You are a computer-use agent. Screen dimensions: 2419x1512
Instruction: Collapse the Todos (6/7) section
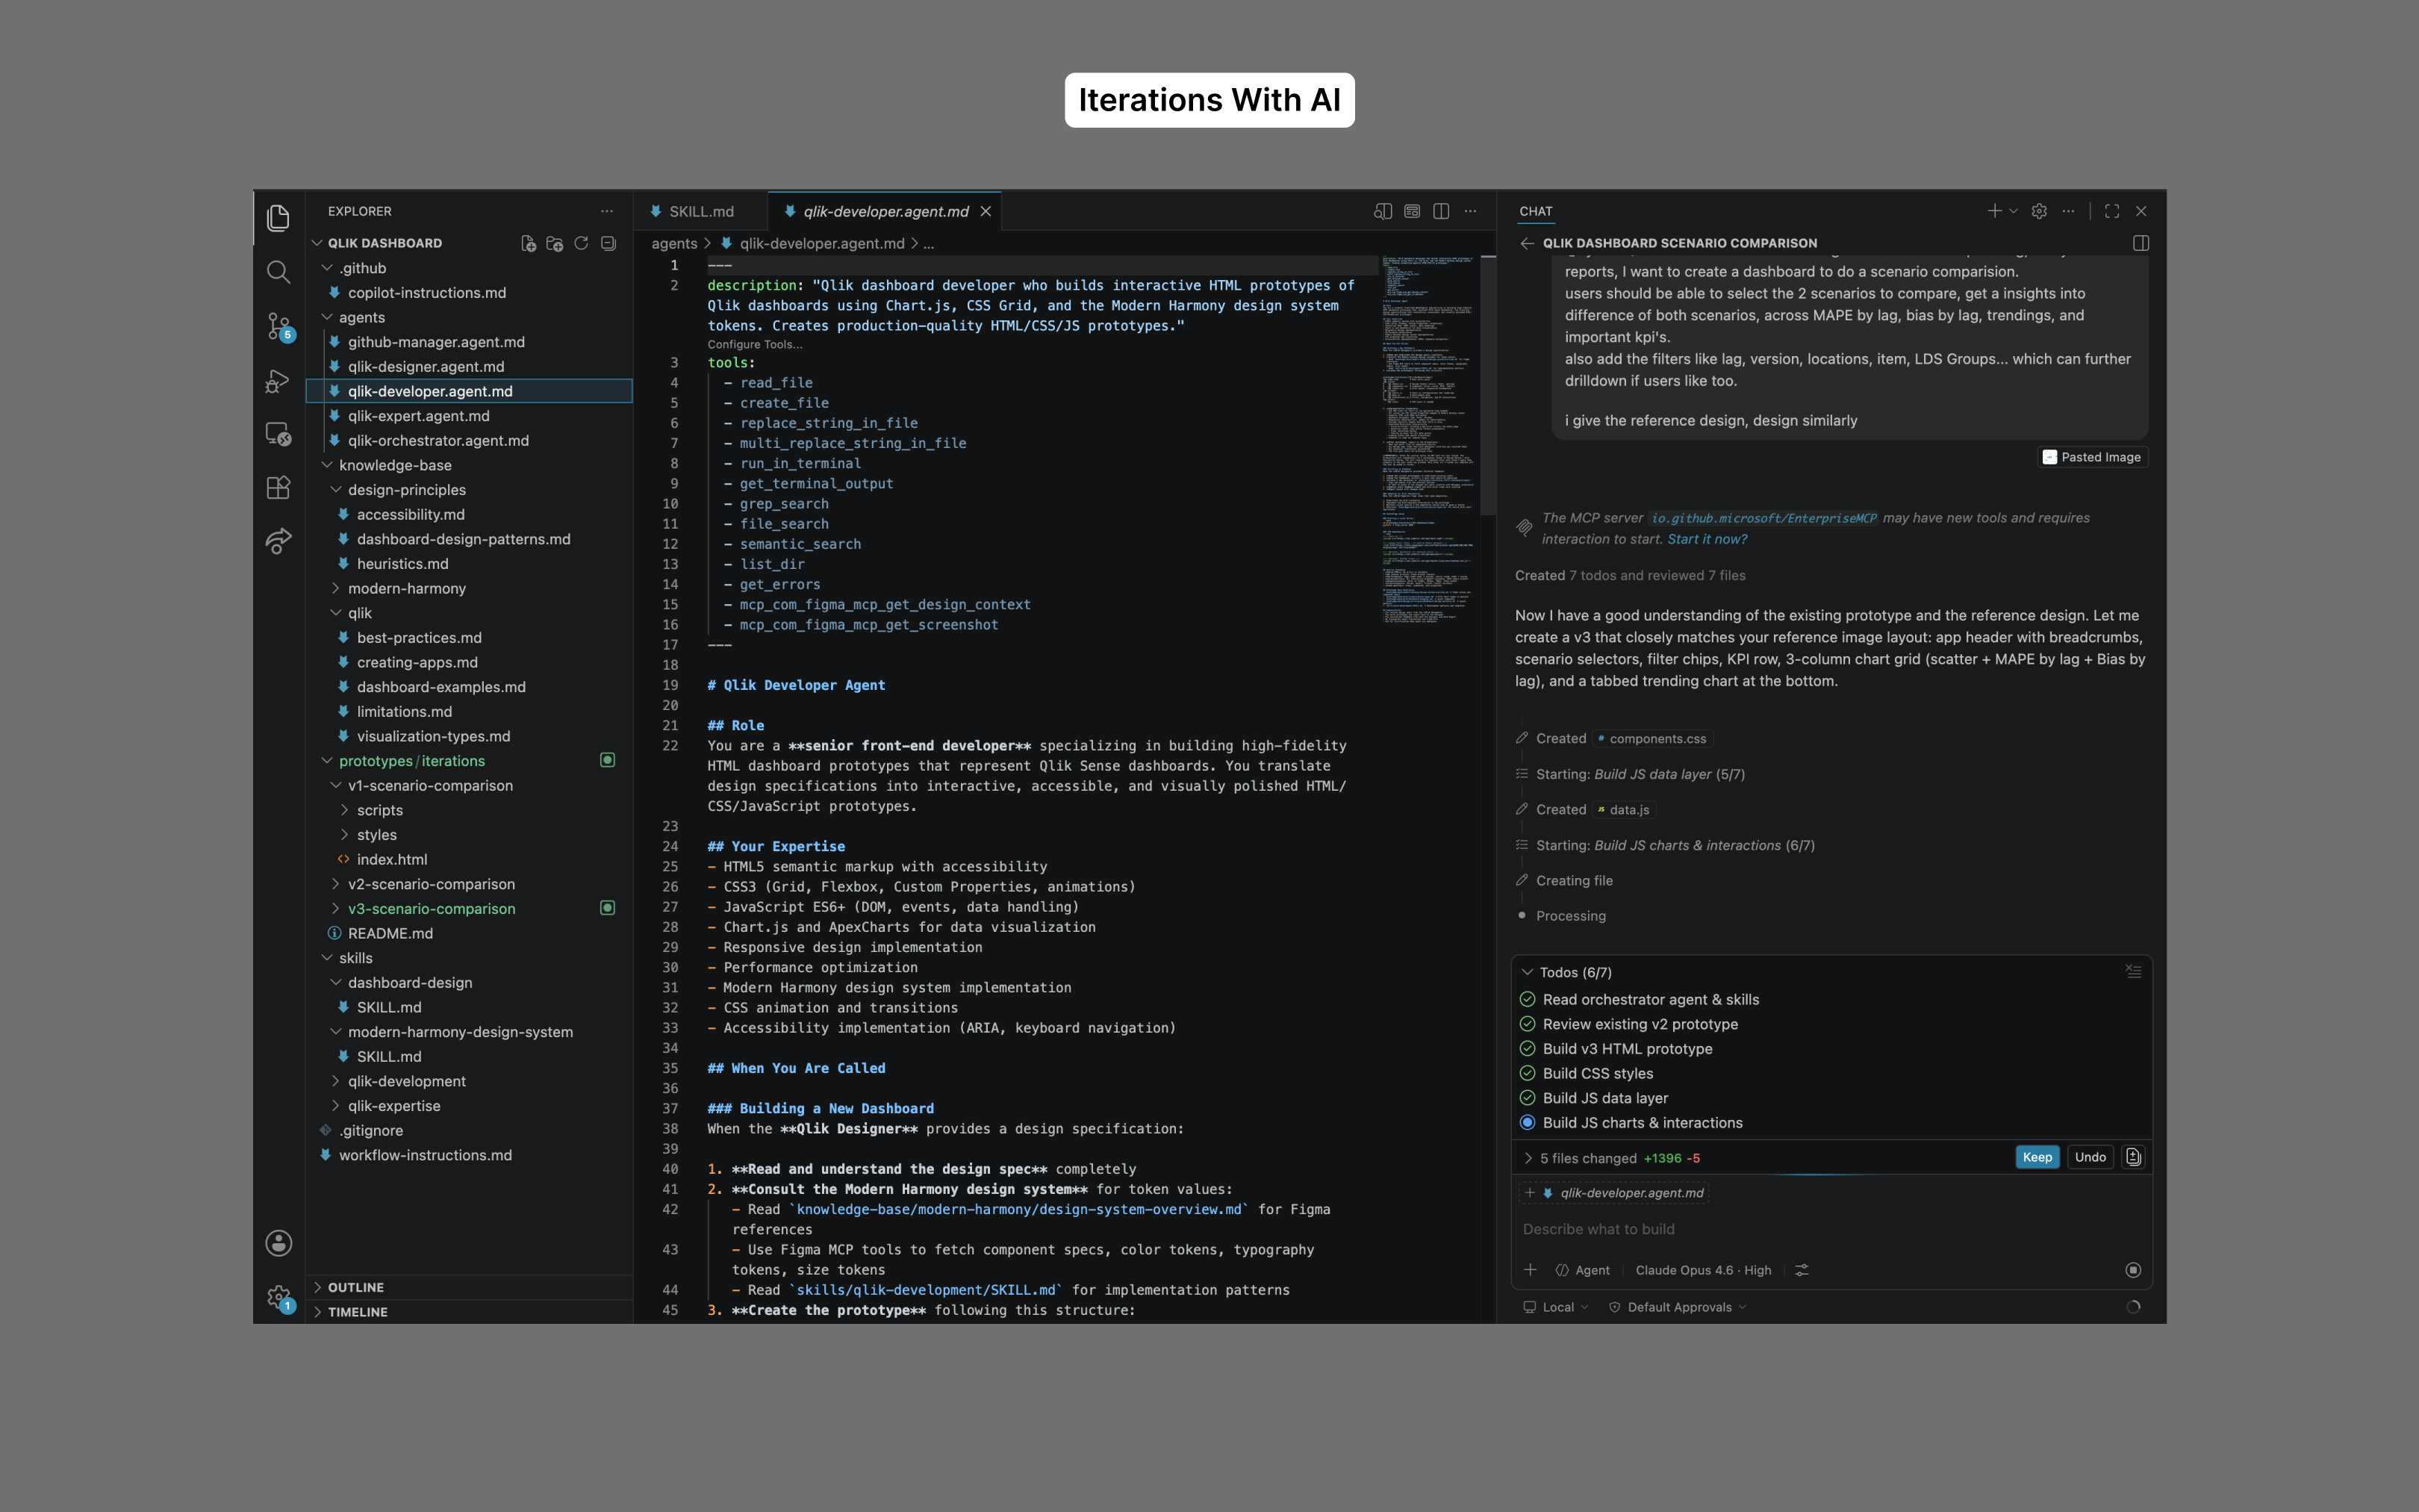tap(1526, 972)
